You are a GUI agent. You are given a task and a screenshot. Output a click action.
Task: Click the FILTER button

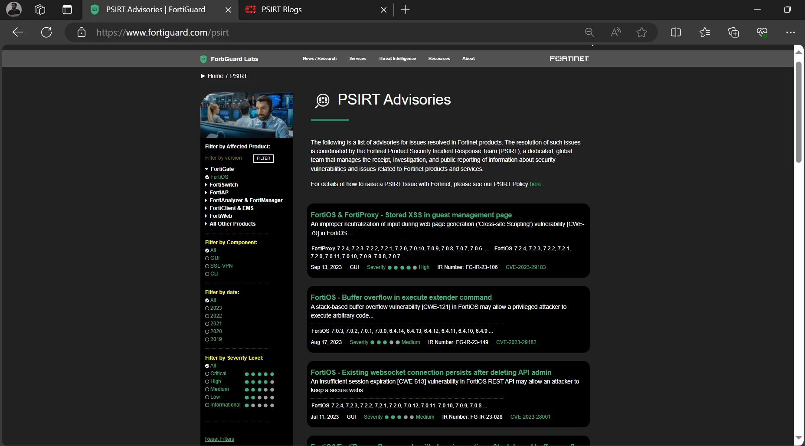264,158
